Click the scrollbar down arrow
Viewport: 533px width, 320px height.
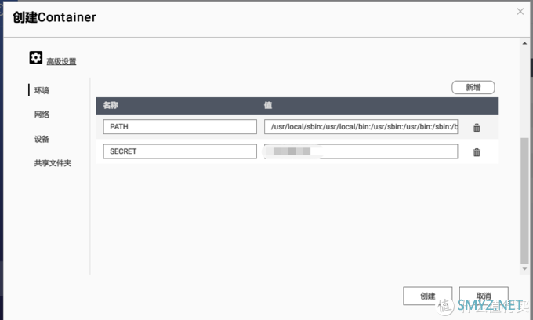tap(524, 269)
